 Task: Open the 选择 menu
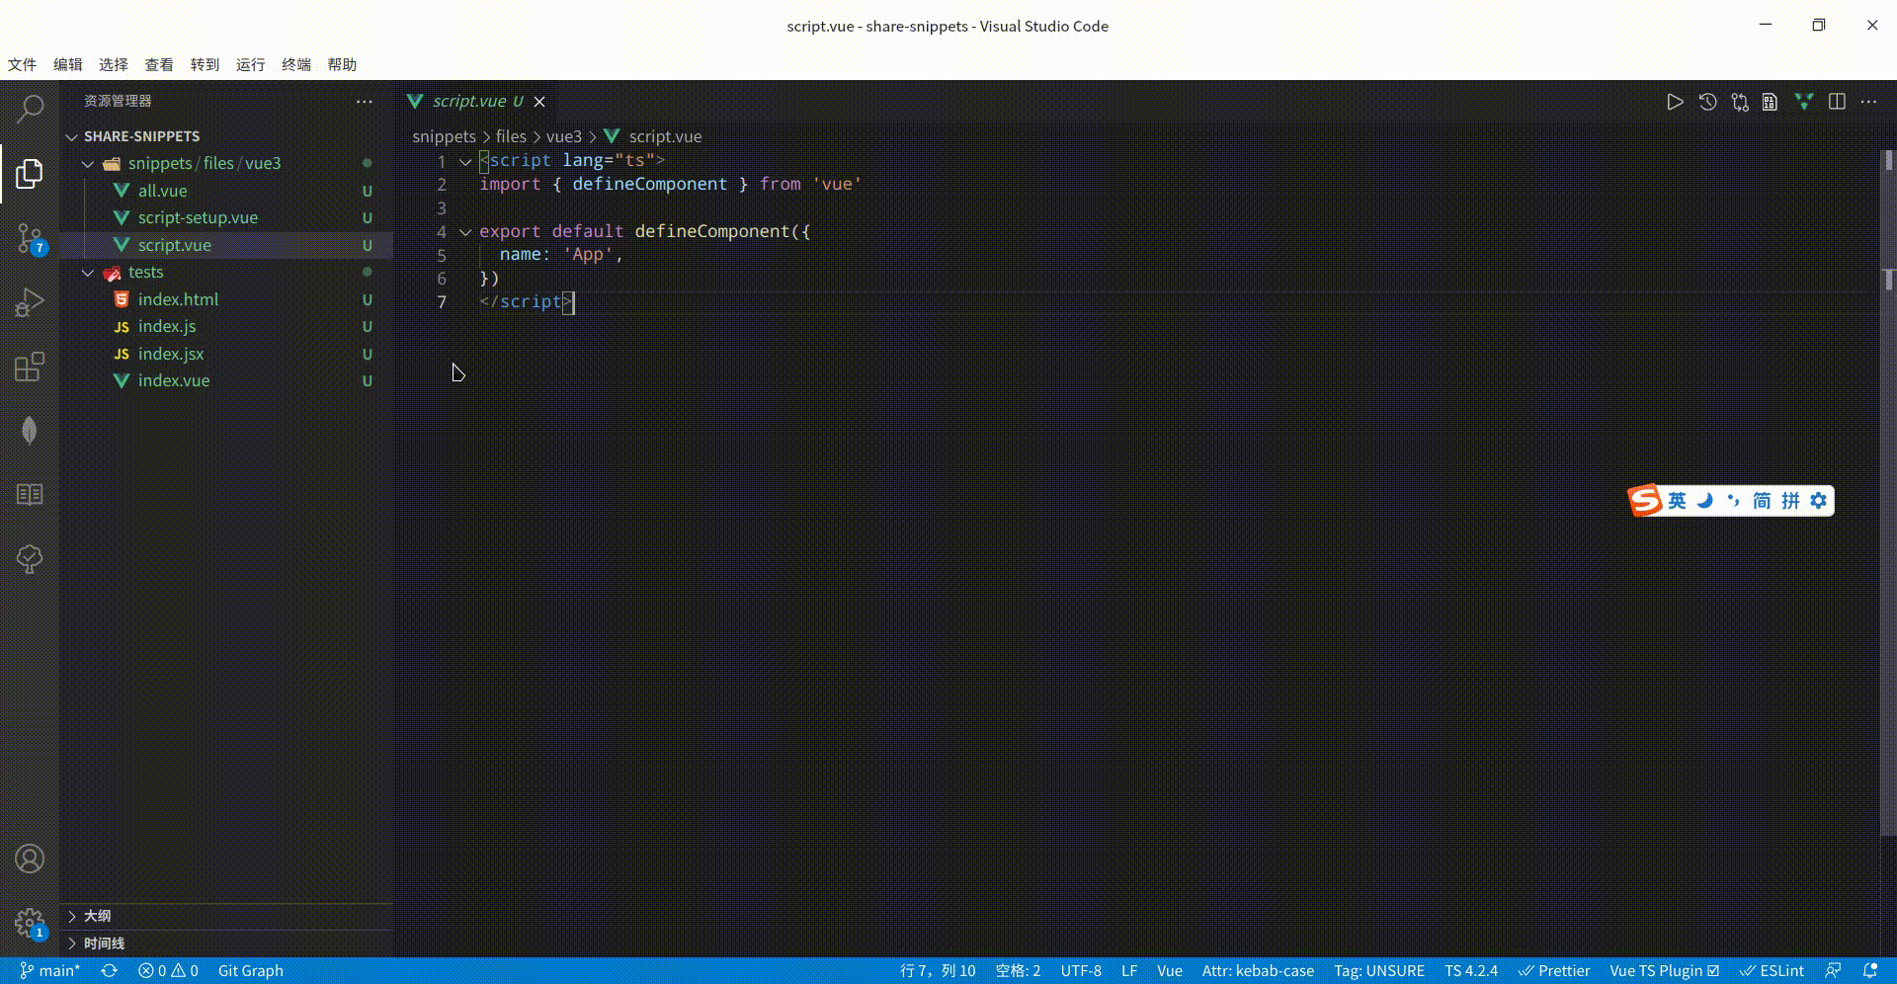point(114,64)
